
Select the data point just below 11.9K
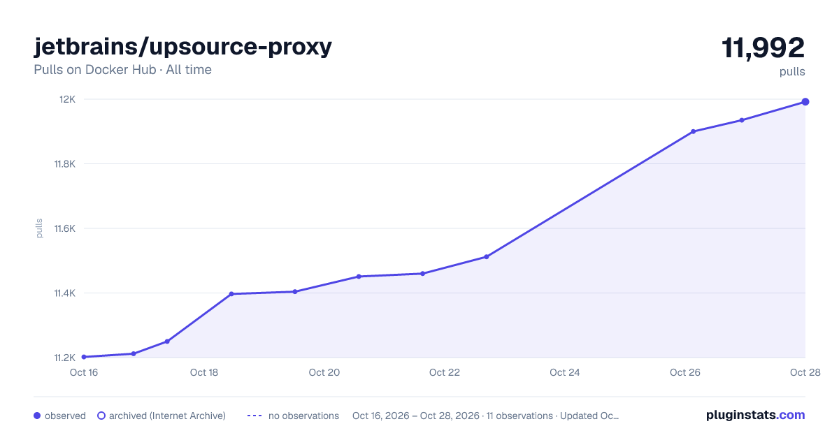point(693,131)
